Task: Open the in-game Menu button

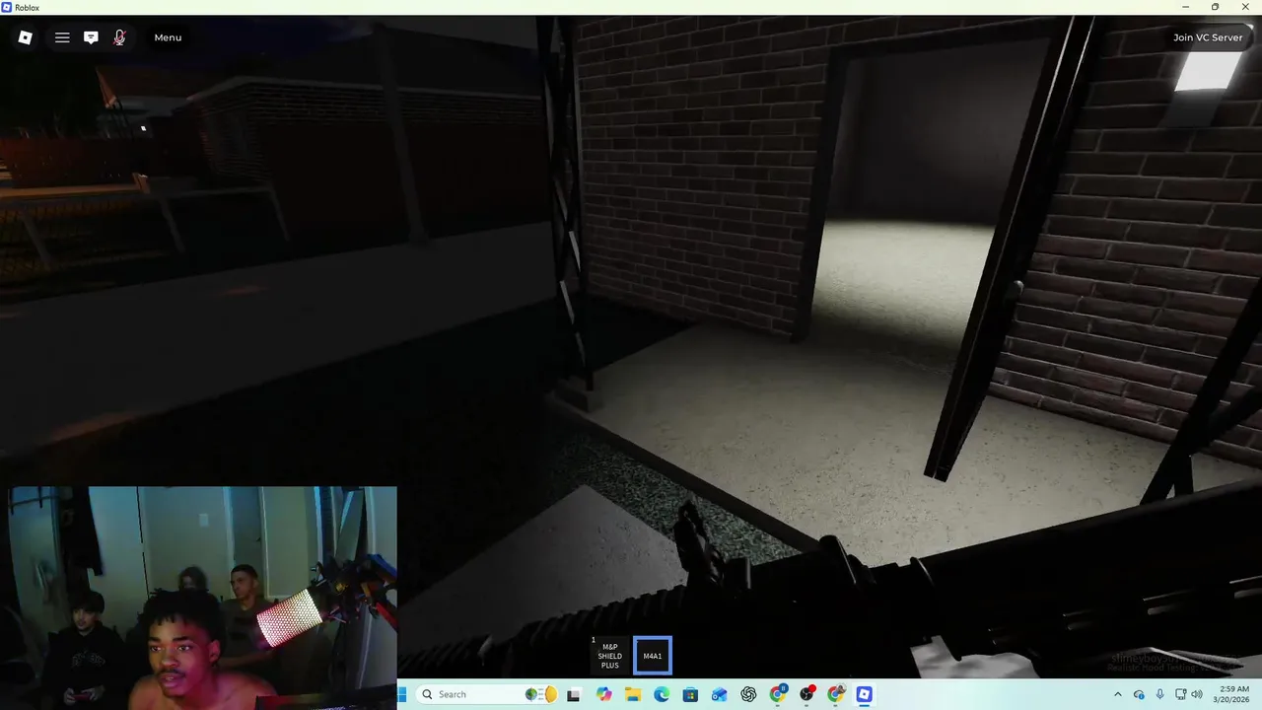Action: [168, 37]
